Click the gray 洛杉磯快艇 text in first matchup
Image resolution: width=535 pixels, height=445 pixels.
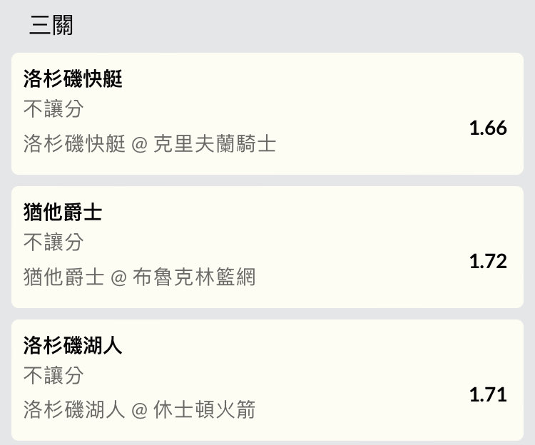(74, 144)
